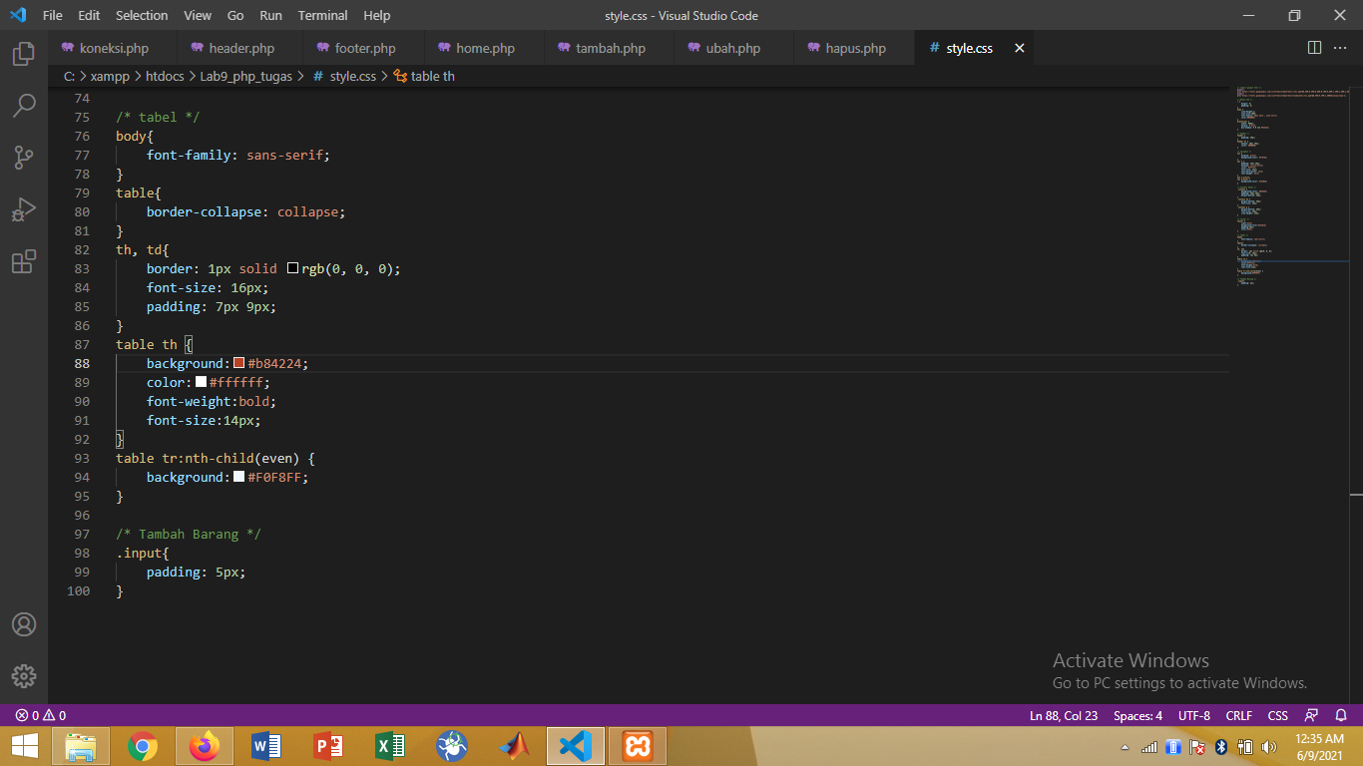1363x766 pixels.
Task: Open the editor More Actions ellipsis
Action: 1342,48
